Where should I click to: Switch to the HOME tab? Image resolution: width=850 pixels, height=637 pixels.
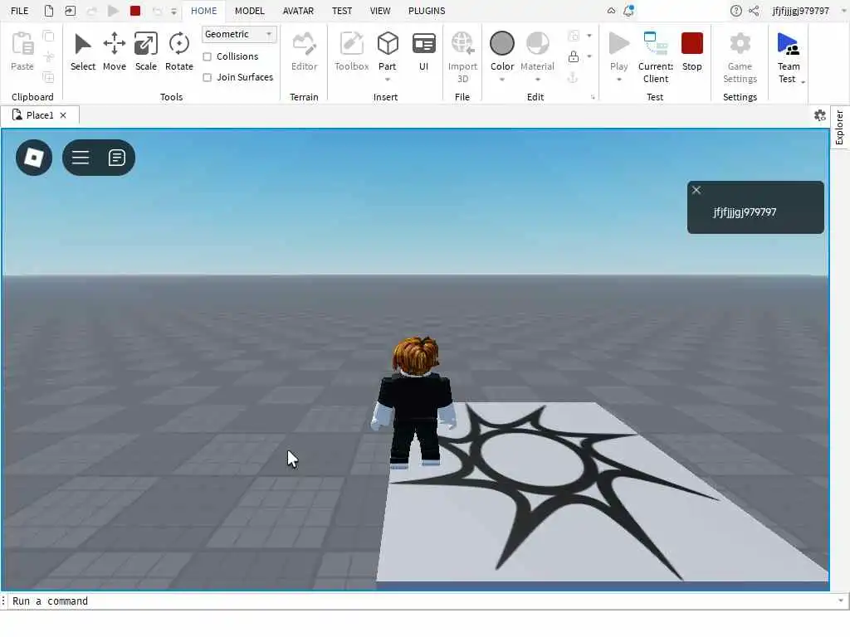pos(204,11)
